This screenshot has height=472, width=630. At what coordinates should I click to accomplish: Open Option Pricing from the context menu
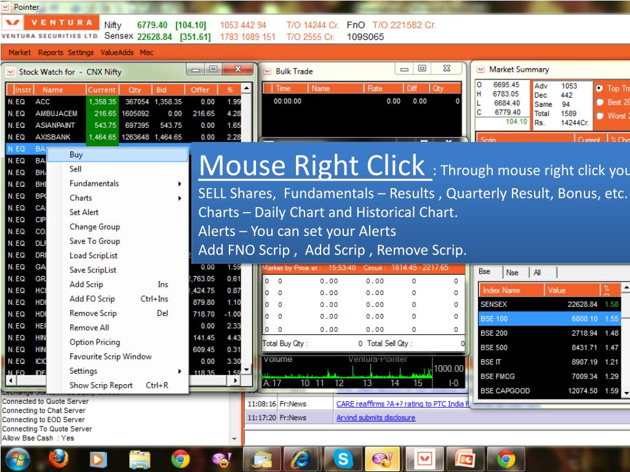coord(118,342)
